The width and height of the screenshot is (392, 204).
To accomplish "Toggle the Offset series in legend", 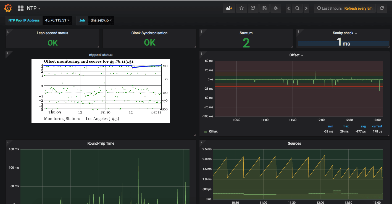I will (213, 131).
